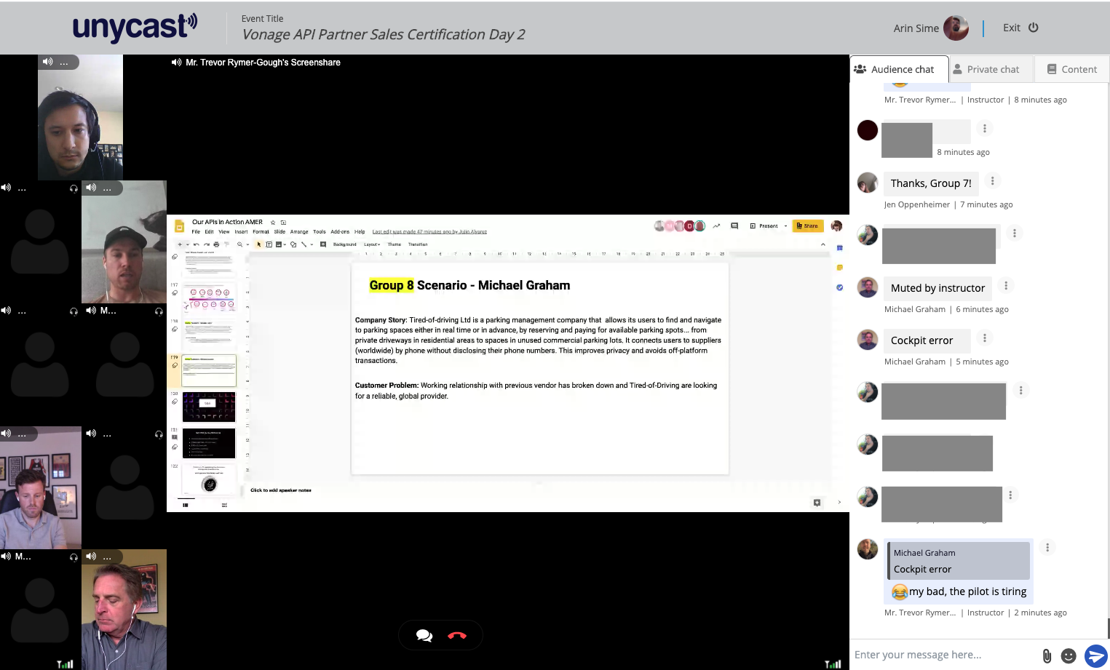Toggle speaker on bottom-right gray-haired participant

91,557
